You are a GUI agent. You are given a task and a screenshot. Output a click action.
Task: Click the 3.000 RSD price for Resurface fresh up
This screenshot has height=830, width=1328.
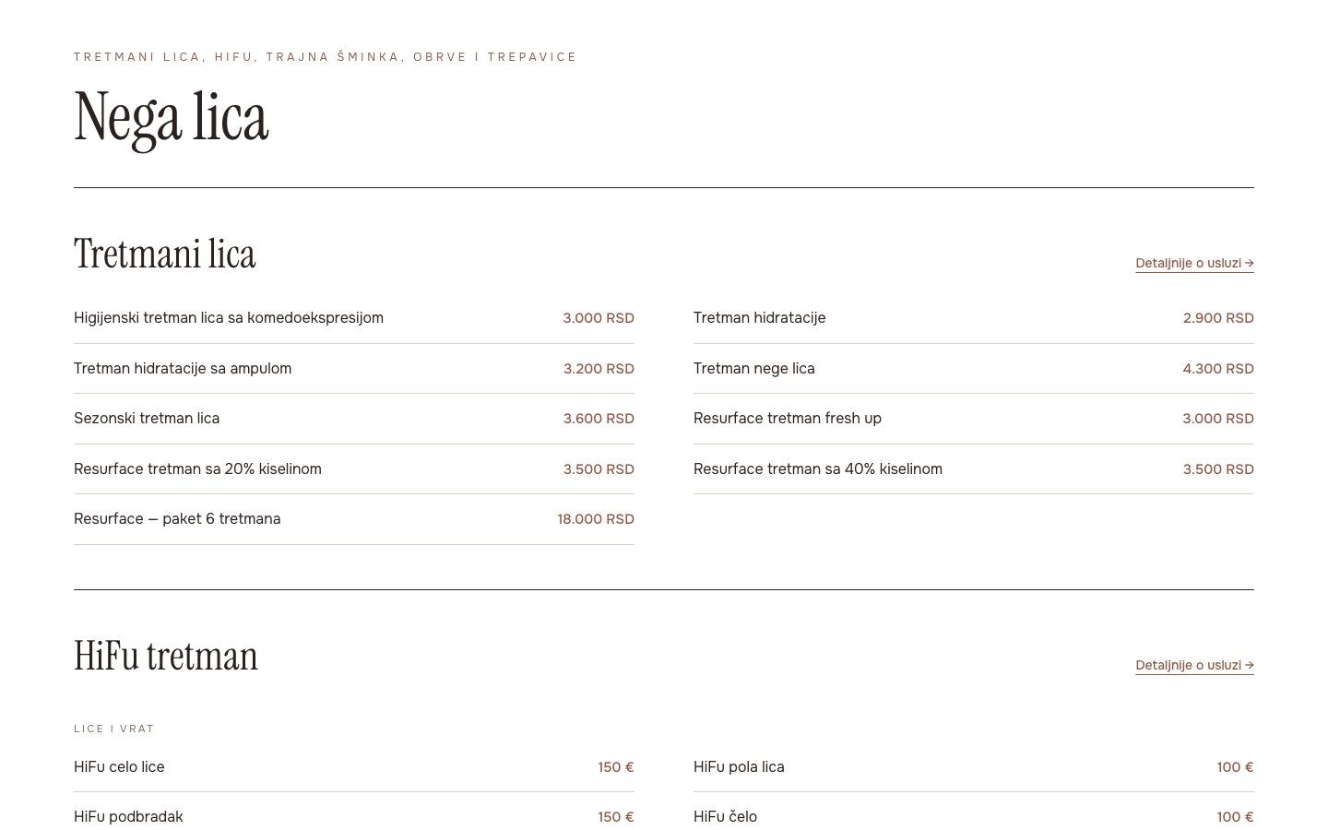coord(1218,419)
